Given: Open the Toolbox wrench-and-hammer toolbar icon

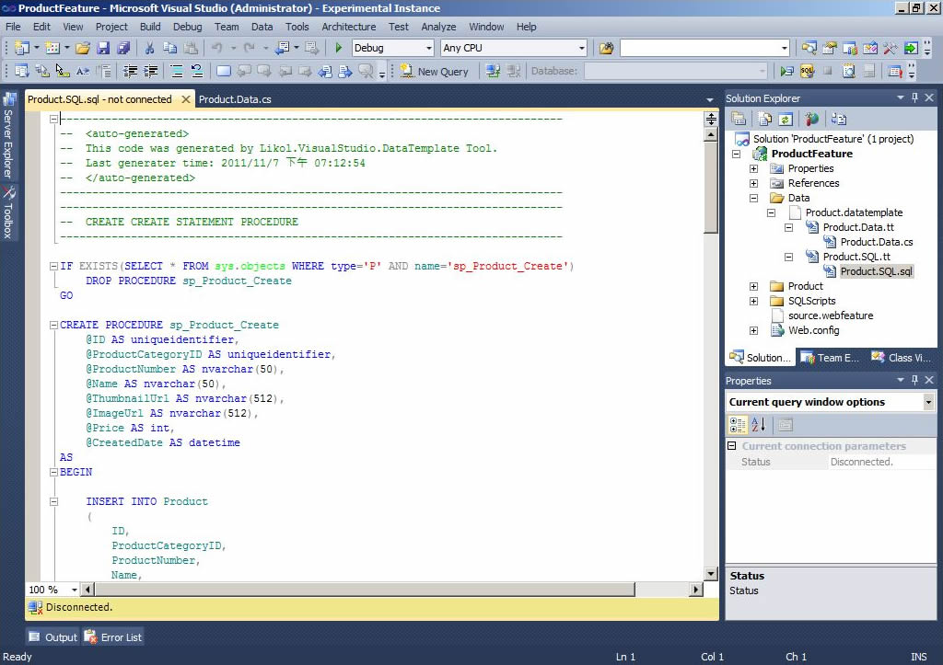Looking at the screenshot, I should 891,48.
